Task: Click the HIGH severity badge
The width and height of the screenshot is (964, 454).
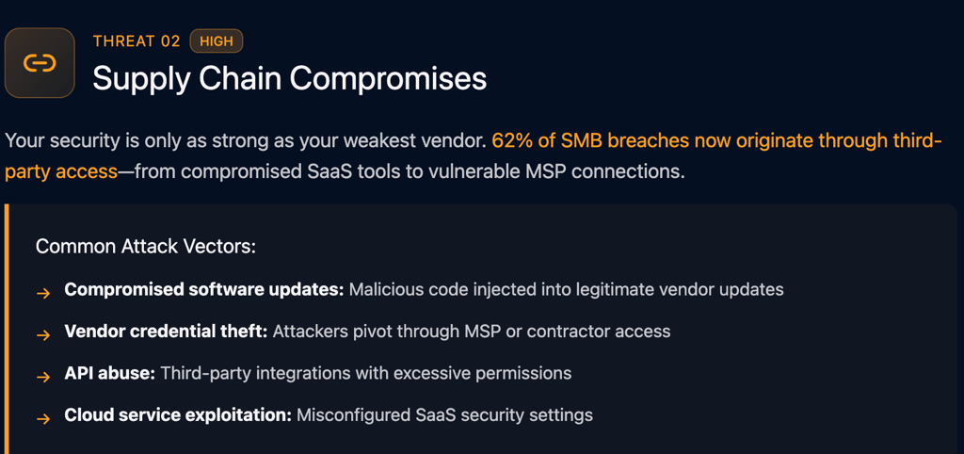Action: 217,41
